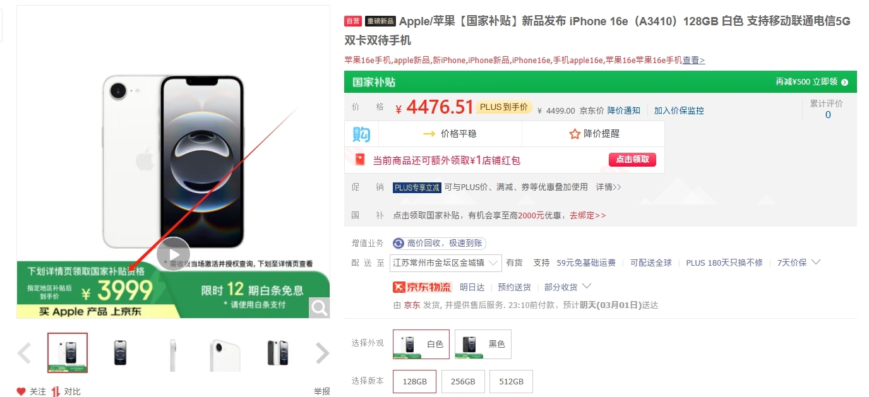Go to previous thumbnails with left arrow
869x397 pixels.
24,353
